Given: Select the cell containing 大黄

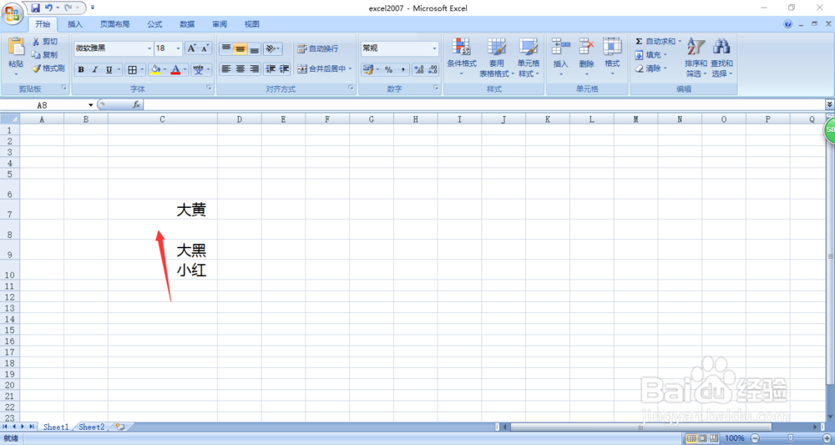Looking at the screenshot, I should (x=163, y=210).
